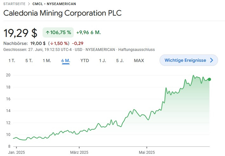Click the Startseite breadcrumb link
This screenshot has width=225, height=156.
[14, 4]
